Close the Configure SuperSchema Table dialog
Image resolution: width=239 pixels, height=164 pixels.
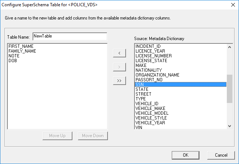click(233, 5)
